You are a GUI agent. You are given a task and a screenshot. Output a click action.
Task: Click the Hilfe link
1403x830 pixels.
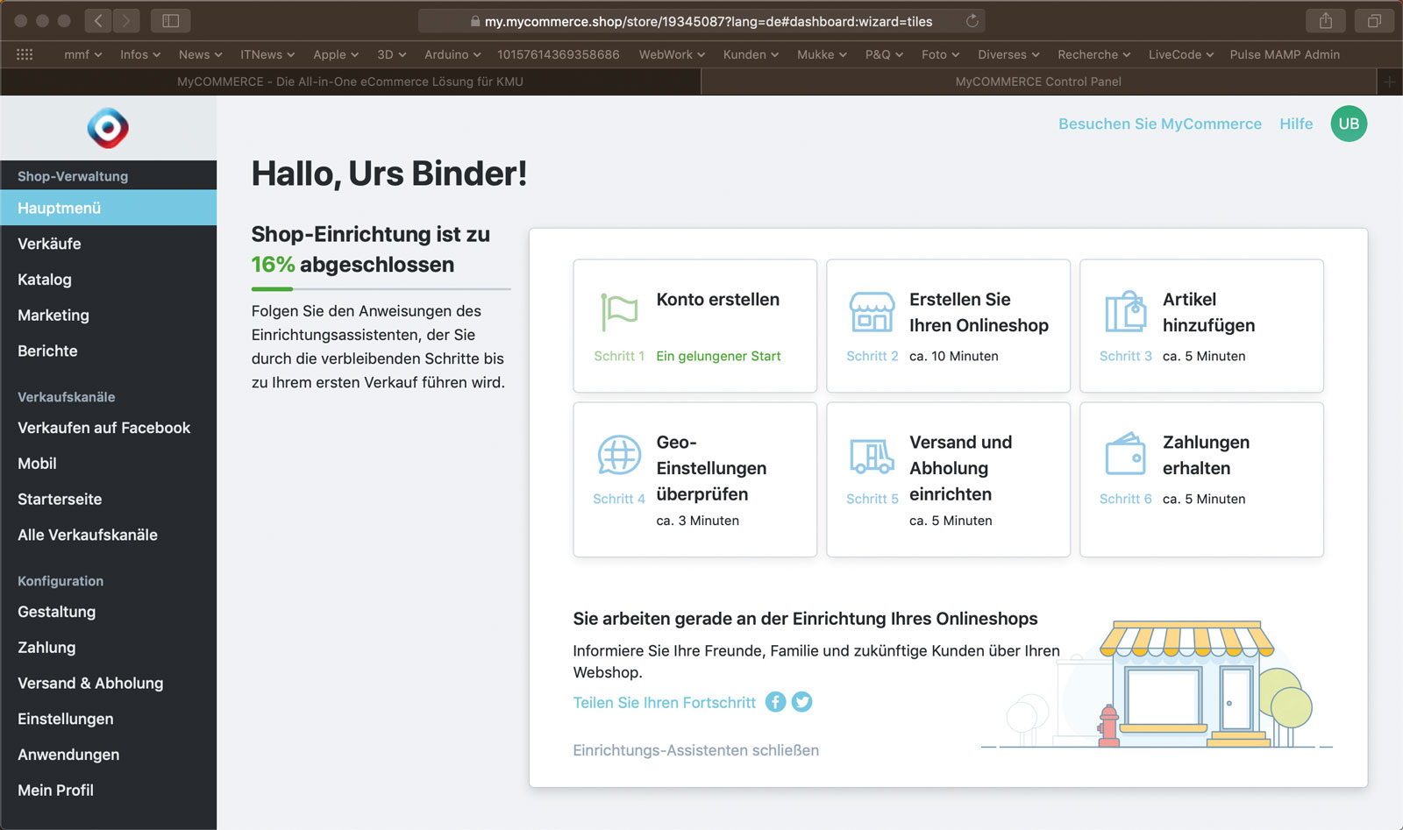click(x=1296, y=124)
